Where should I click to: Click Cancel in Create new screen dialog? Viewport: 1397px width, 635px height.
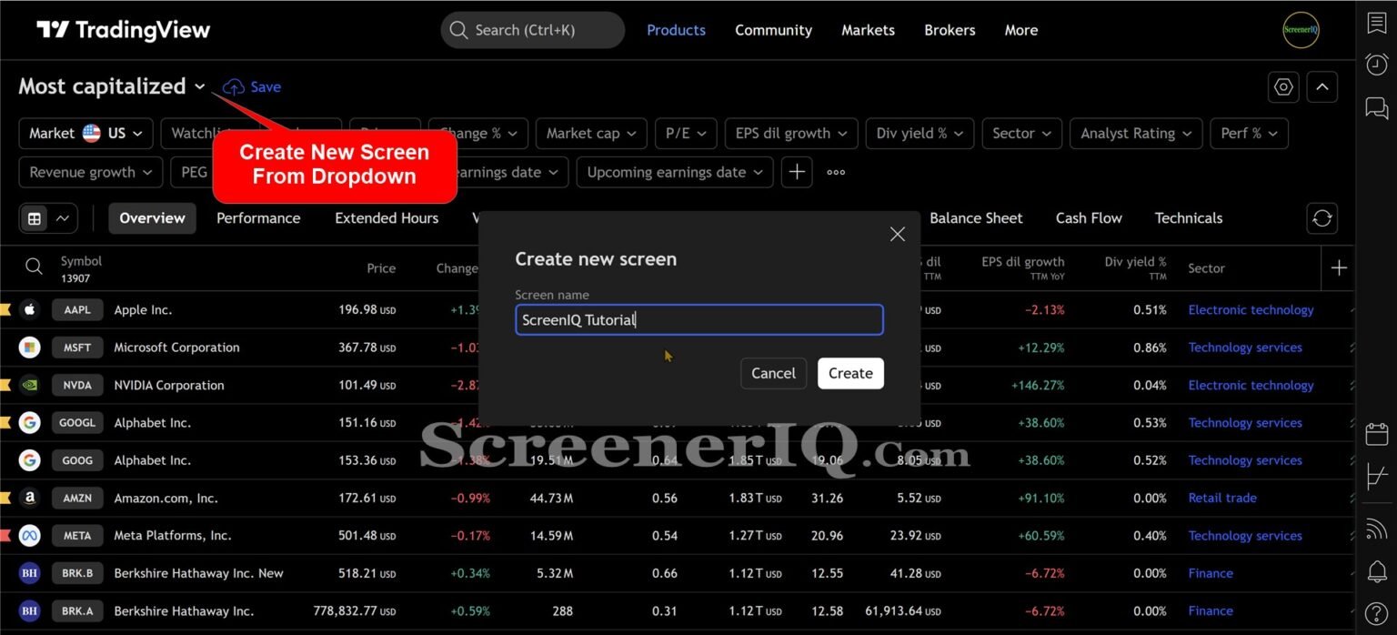(773, 373)
